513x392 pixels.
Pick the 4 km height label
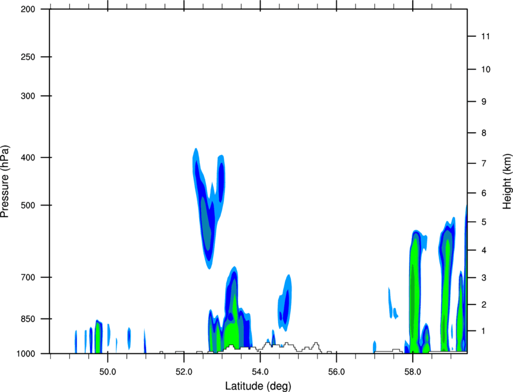tap(484, 250)
